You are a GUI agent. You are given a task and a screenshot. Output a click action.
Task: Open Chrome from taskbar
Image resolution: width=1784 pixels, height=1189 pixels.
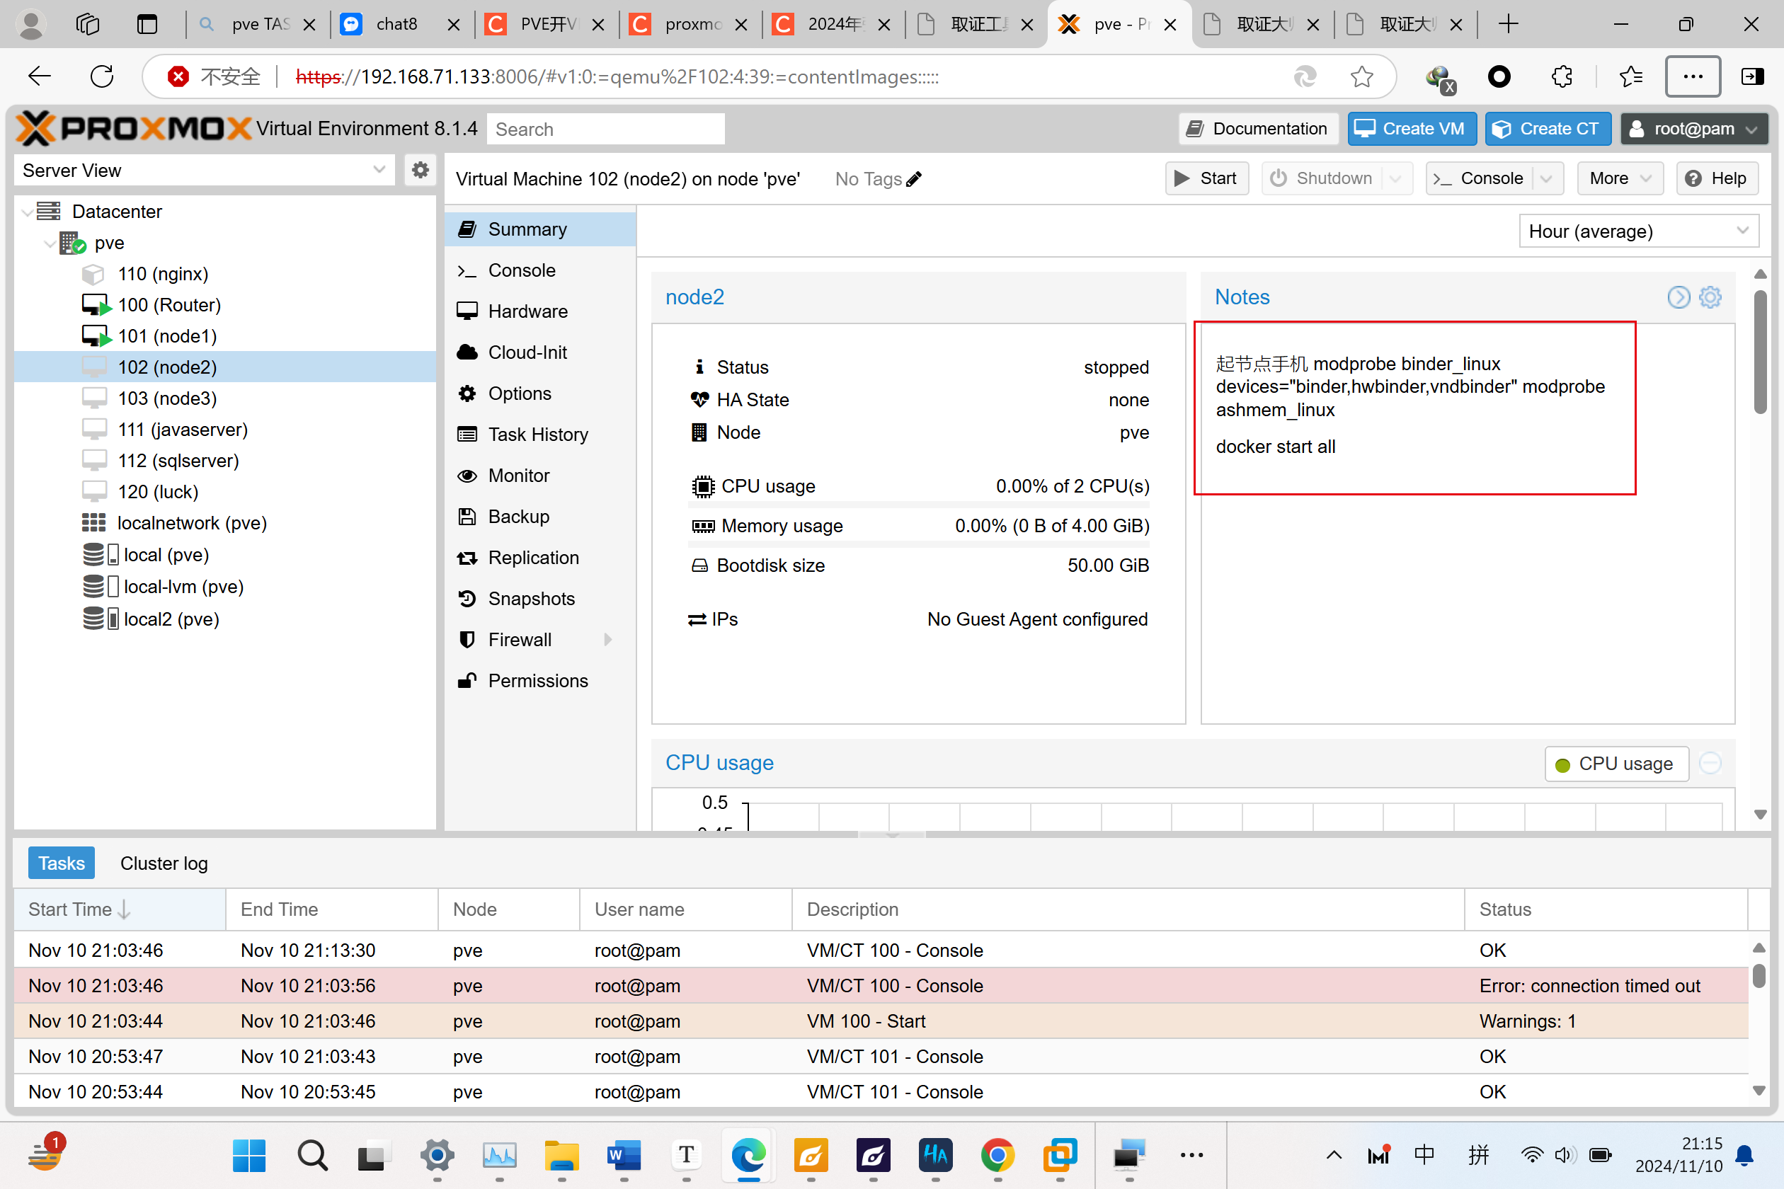click(x=997, y=1156)
